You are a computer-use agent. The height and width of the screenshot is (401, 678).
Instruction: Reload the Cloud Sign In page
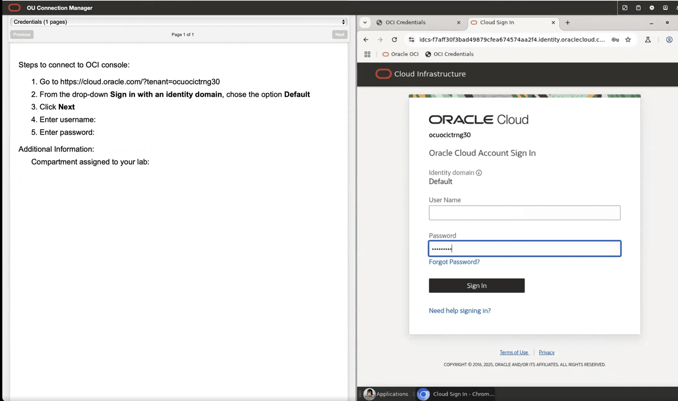pos(394,40)
